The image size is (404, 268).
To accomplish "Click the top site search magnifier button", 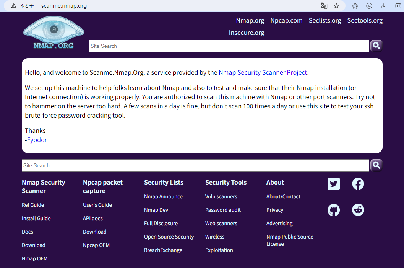I will (x=376, y=46).
